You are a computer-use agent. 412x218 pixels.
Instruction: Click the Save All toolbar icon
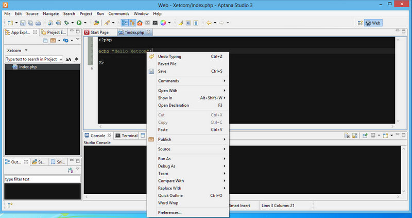click(30, 23)
